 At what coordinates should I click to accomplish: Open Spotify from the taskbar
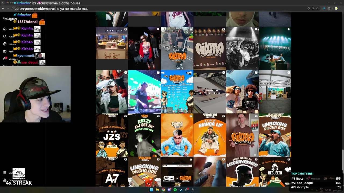point(175,190)
